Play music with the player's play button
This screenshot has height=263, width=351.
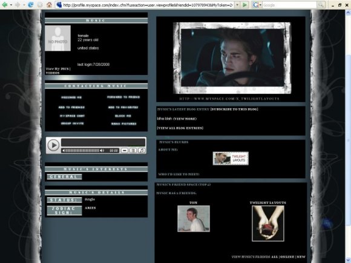[x=53, y=145]
